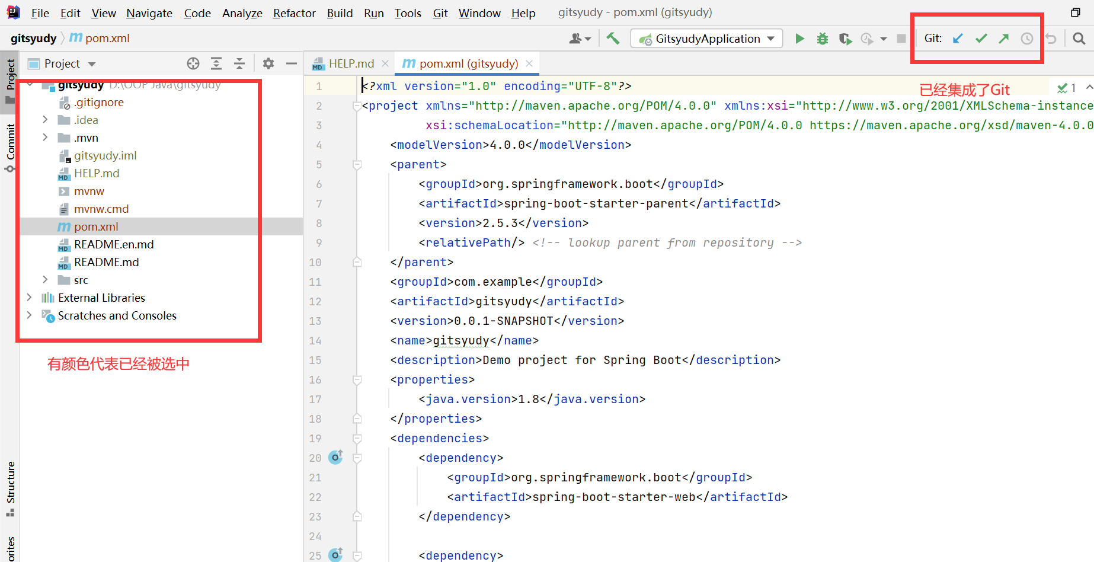Open Project panel settings gear
Screen dimensions: 1094x562
[268, 63]
